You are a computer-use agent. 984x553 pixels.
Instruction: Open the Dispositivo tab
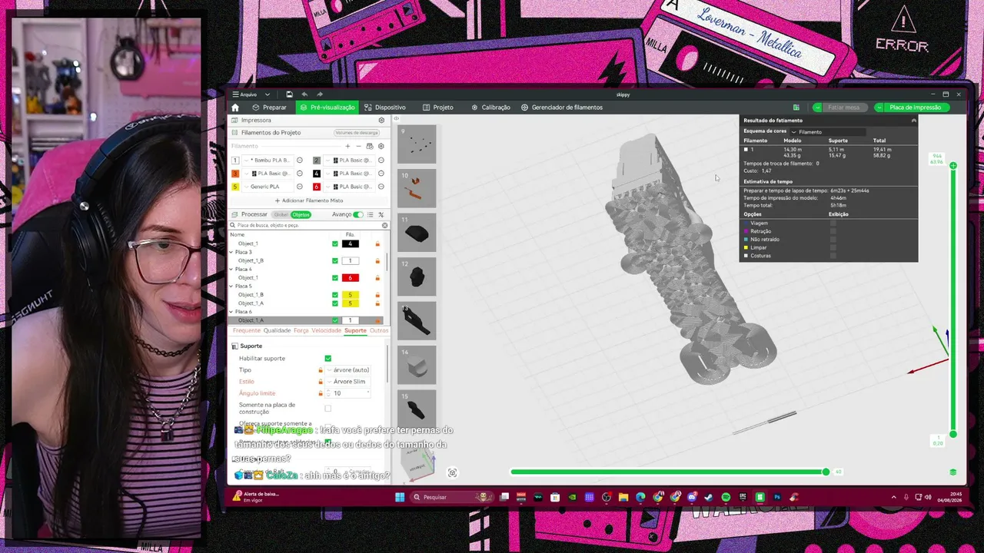tap(385, 108)
